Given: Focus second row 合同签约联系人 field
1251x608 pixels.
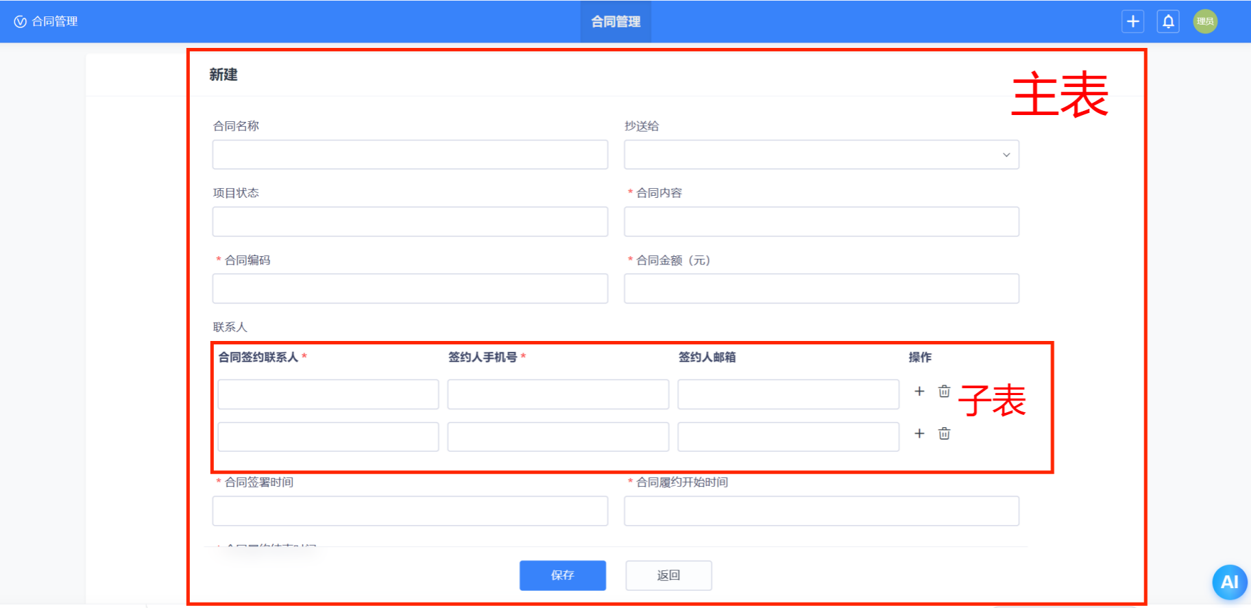Looking at the screenshot, I should tap(328, 437).
